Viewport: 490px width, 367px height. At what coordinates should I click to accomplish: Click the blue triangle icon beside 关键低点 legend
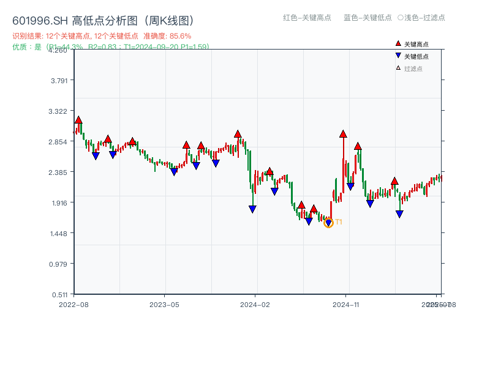[x=398, y=56]
